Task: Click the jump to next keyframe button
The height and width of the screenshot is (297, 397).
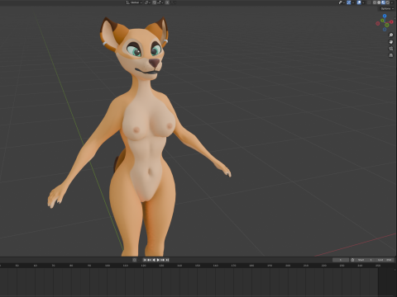Action: (x=162, y=260)
